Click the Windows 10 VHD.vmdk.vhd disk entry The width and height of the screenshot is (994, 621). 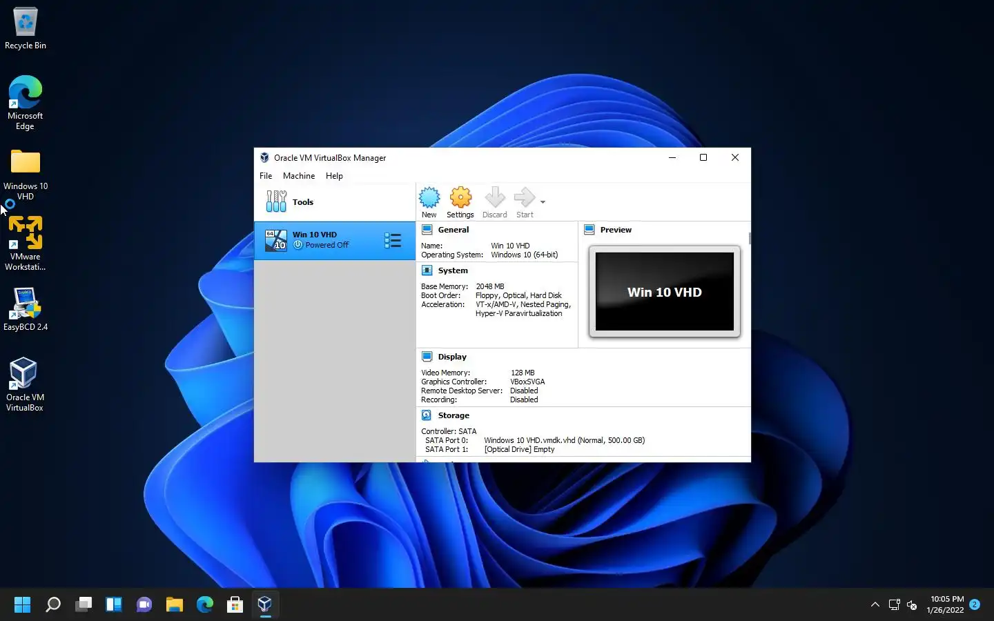[x=565, y=440]
